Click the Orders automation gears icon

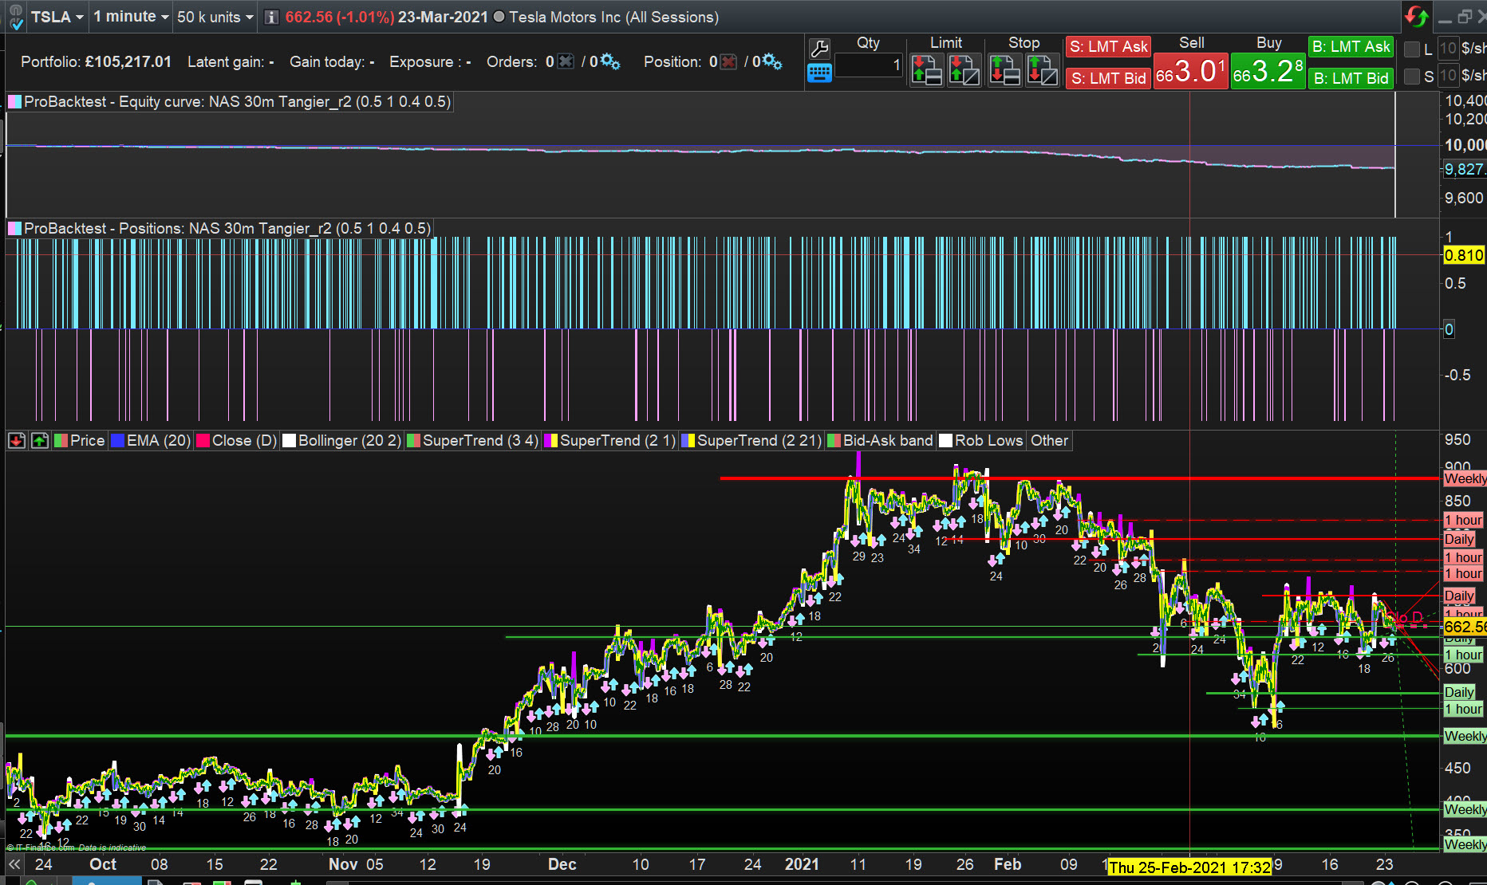pyautogui.click(x=610, y=61)
